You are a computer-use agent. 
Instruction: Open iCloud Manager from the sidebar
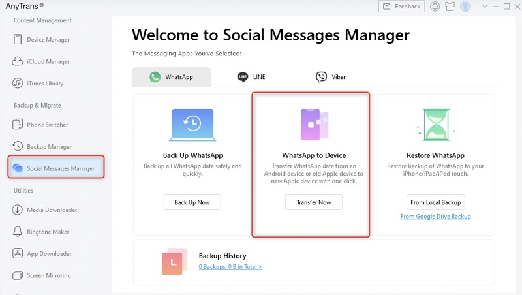click(x=48, y=62)
